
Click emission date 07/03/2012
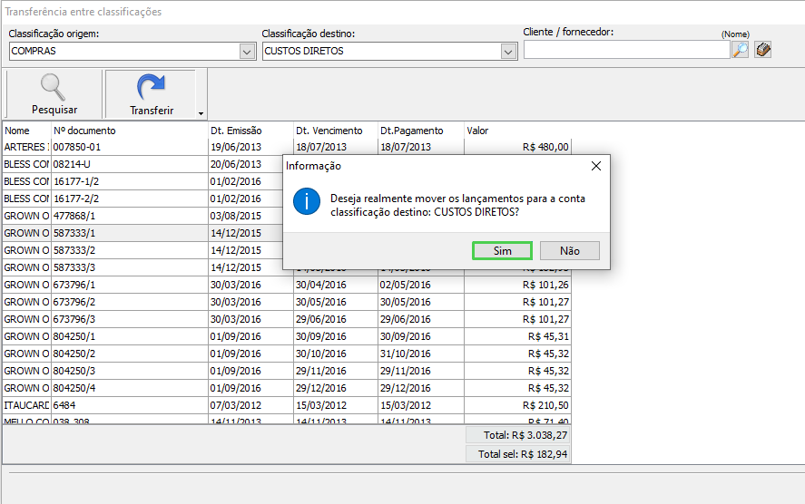coord(250,405)
